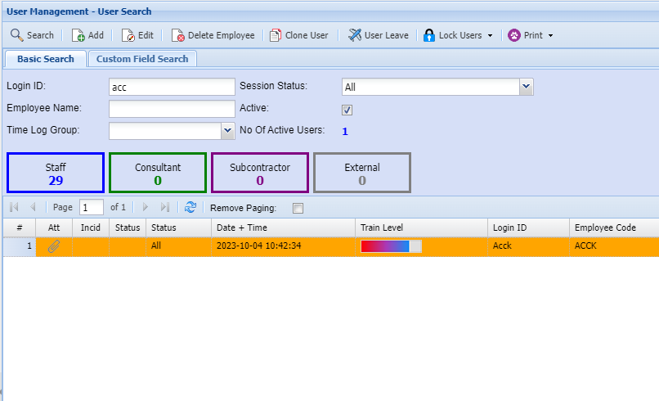Click the Edit pencil document icon
The image size is (659, 401).
(128, 35)
